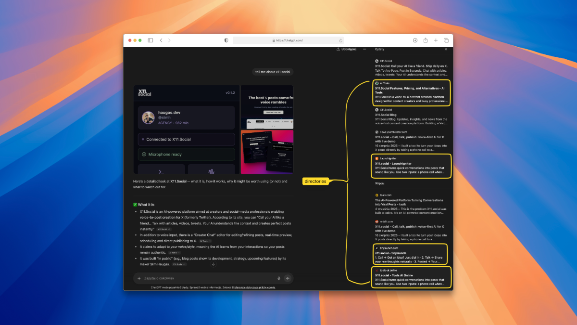Screen dimensions: 577x325
Task: Open the three-dot conversation options menu
Action: point(364,49)
